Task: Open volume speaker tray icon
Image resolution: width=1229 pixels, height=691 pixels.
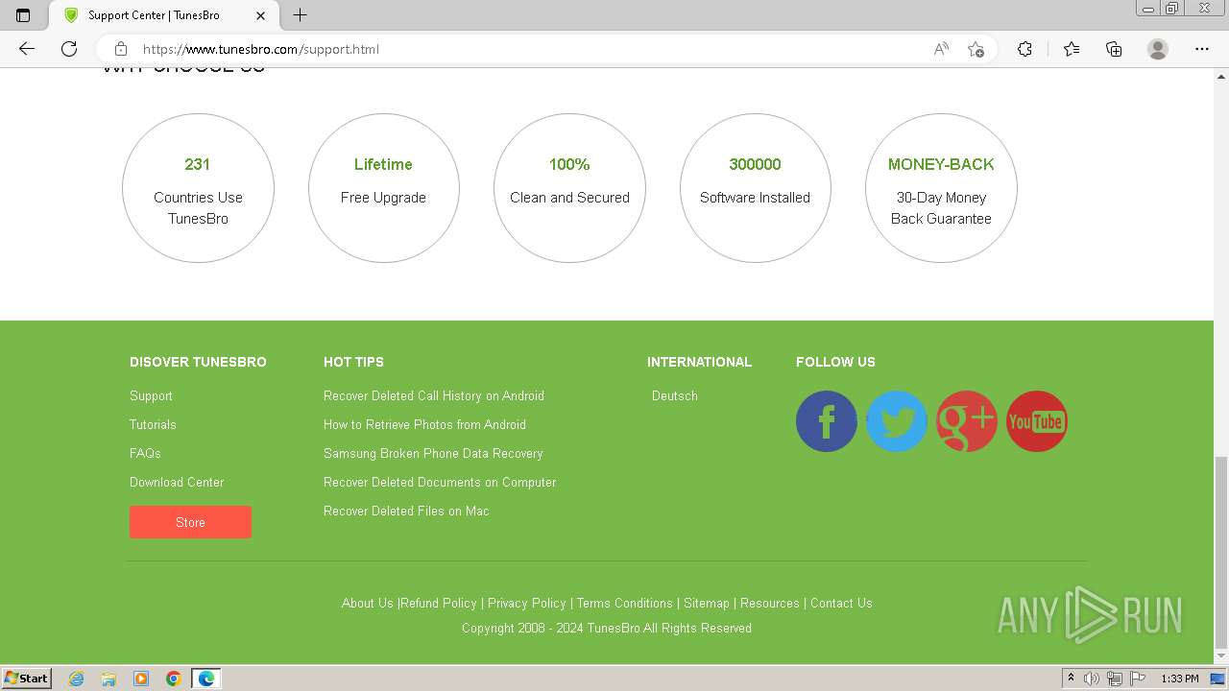Action: click(x=1092, y=679)
